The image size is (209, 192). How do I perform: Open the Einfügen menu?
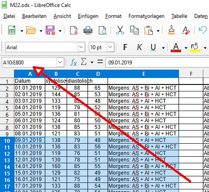88,16
